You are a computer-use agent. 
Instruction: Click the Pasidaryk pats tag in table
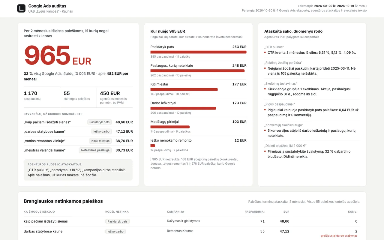point(117,221)
